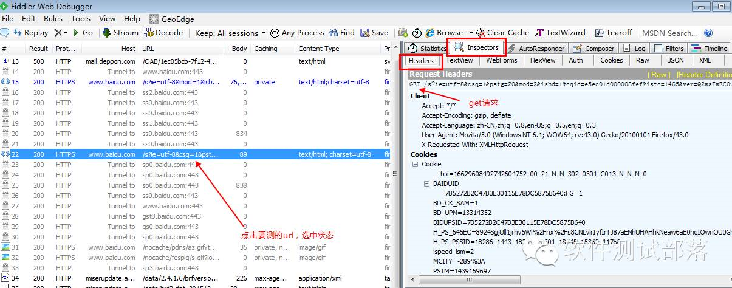The image size is (732, 288).
Task: Click the Accept-Encoding: gzip, deflate line
Action: [x=467, y=115]
